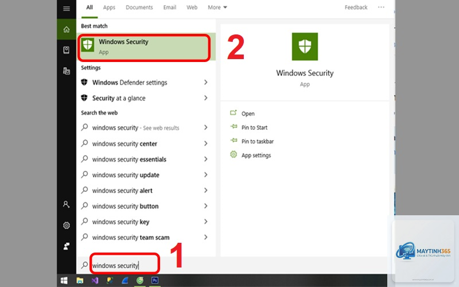Select 'windows security key' web suggestion
Image resolution: width=459 pixels, height=287 pixels.
coord(146,222)
